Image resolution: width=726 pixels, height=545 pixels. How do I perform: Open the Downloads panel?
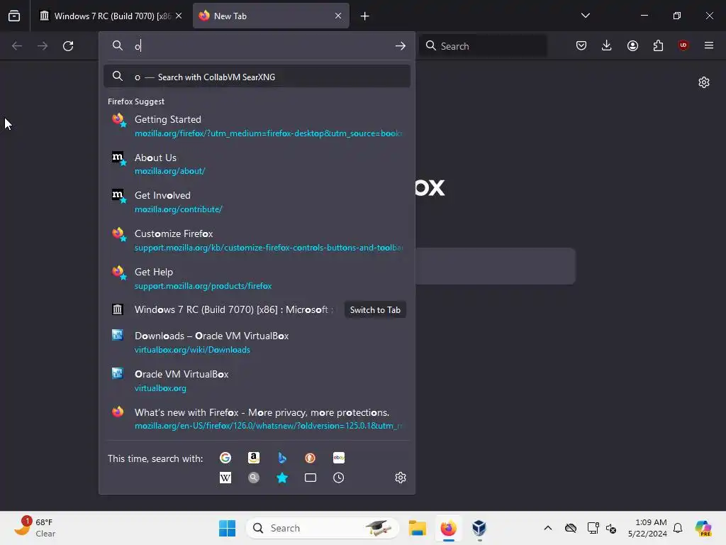pos(607,45)
